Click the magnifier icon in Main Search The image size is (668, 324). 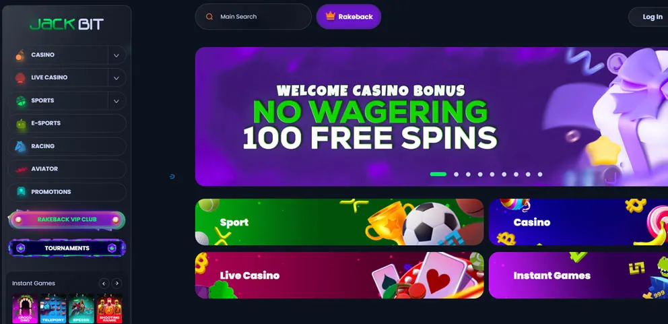(209, 17)
